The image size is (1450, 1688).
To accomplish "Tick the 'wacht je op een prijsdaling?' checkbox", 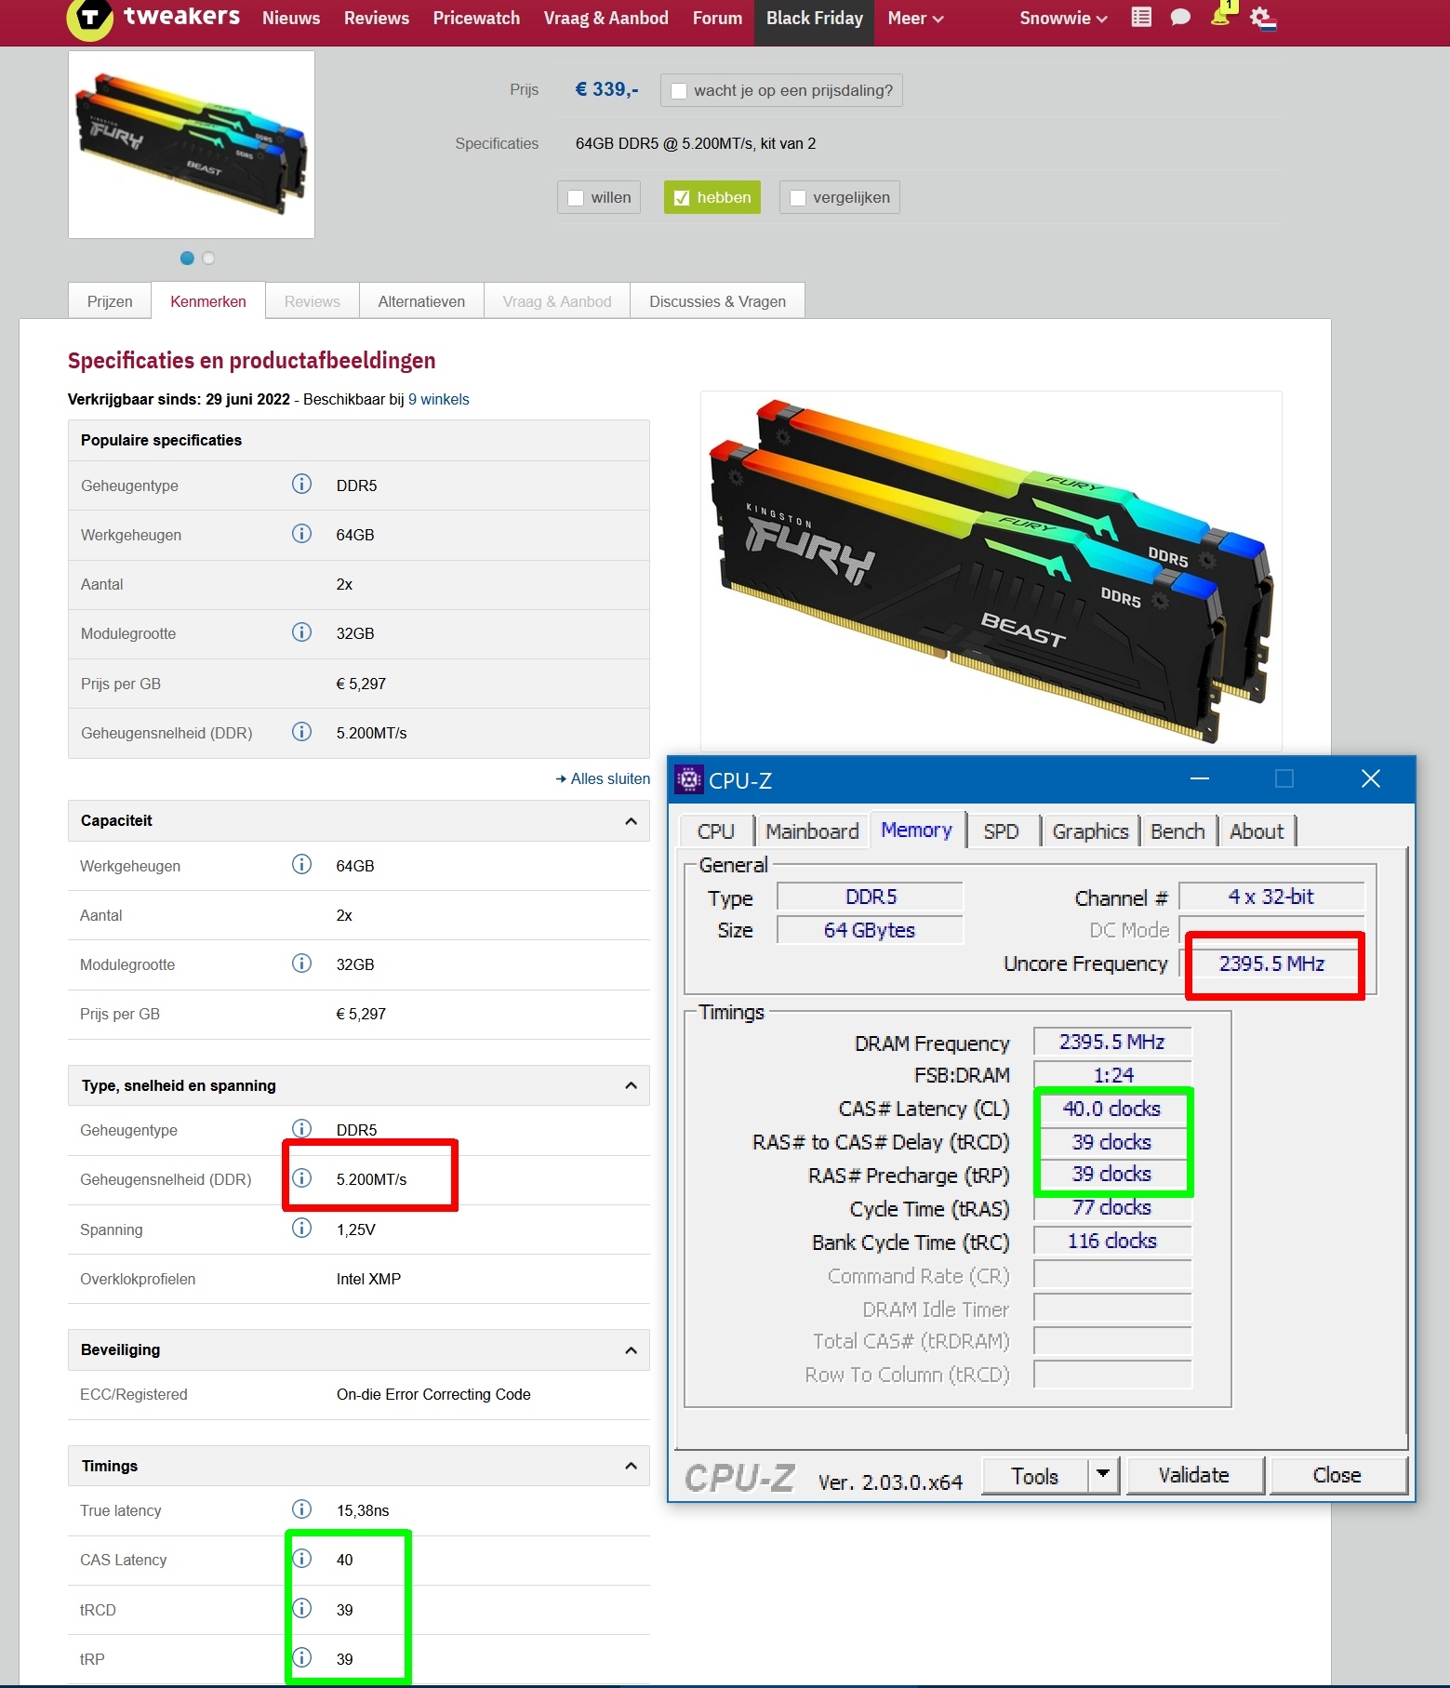I will pyautogui.click(x=679, y=90).
